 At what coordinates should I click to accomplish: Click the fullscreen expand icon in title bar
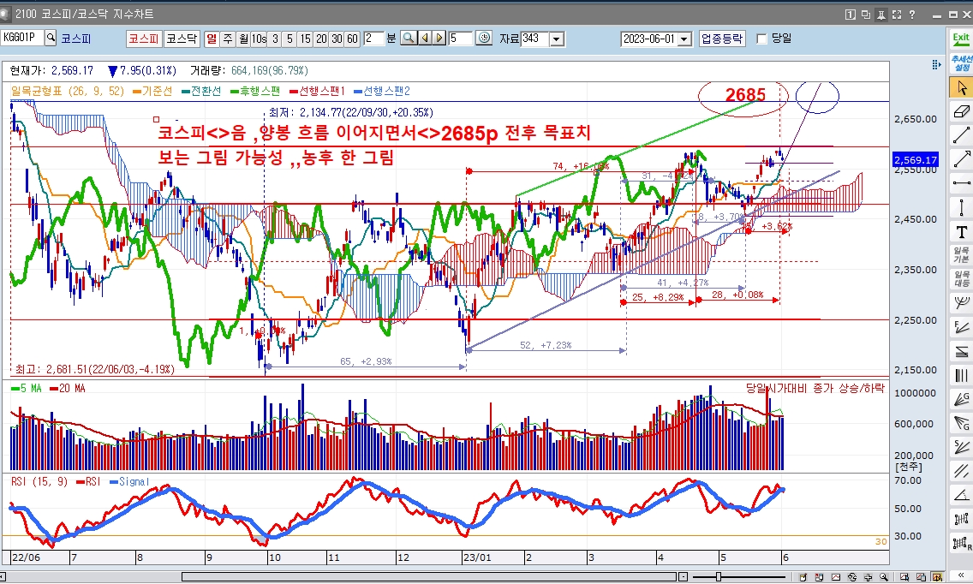tap(897, 15)
